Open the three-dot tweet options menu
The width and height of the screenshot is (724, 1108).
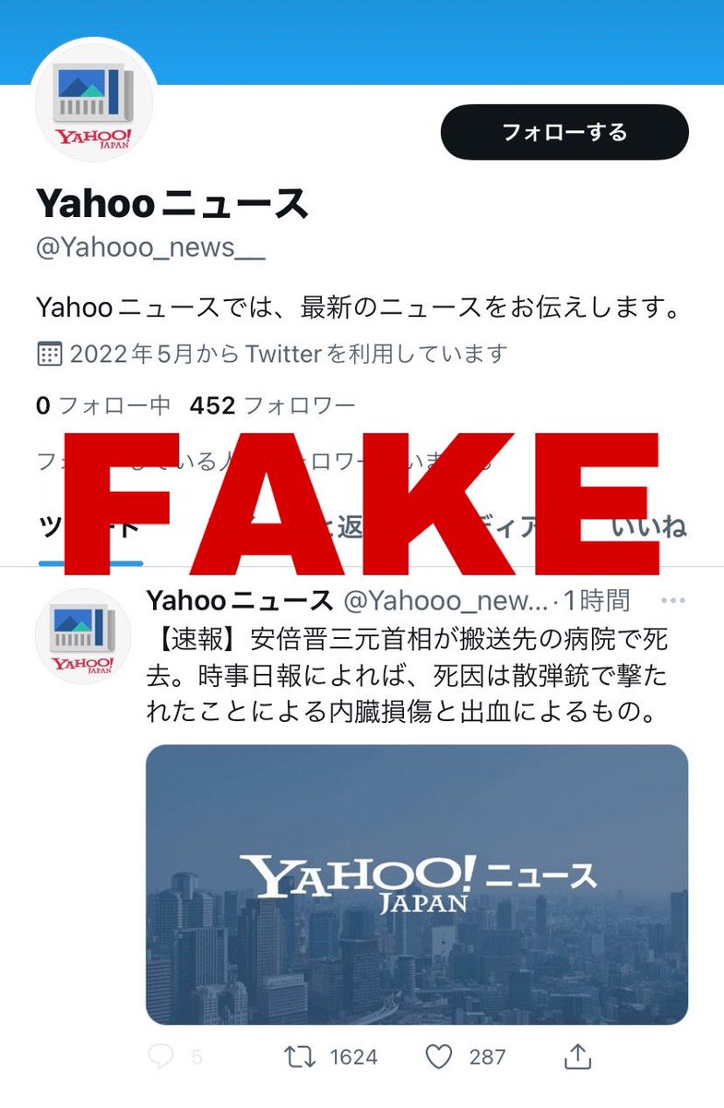(673, 602)
